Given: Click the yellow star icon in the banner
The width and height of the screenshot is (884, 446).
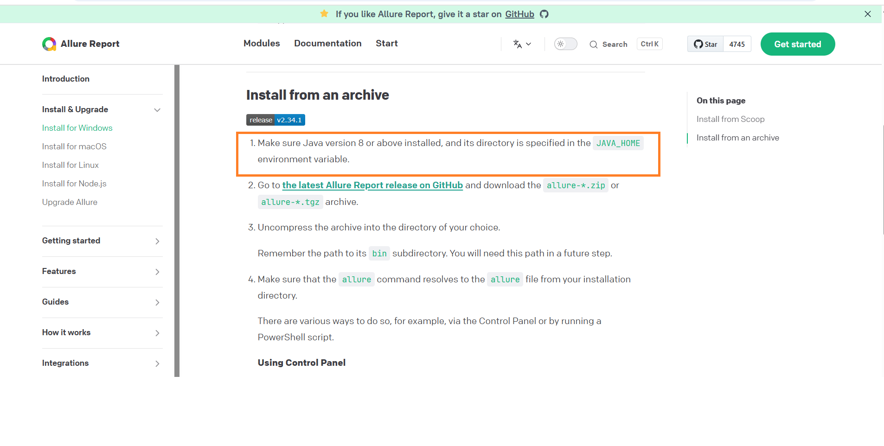Looking at the screenshot, I should pyautogui.click(x=324, y=14).
